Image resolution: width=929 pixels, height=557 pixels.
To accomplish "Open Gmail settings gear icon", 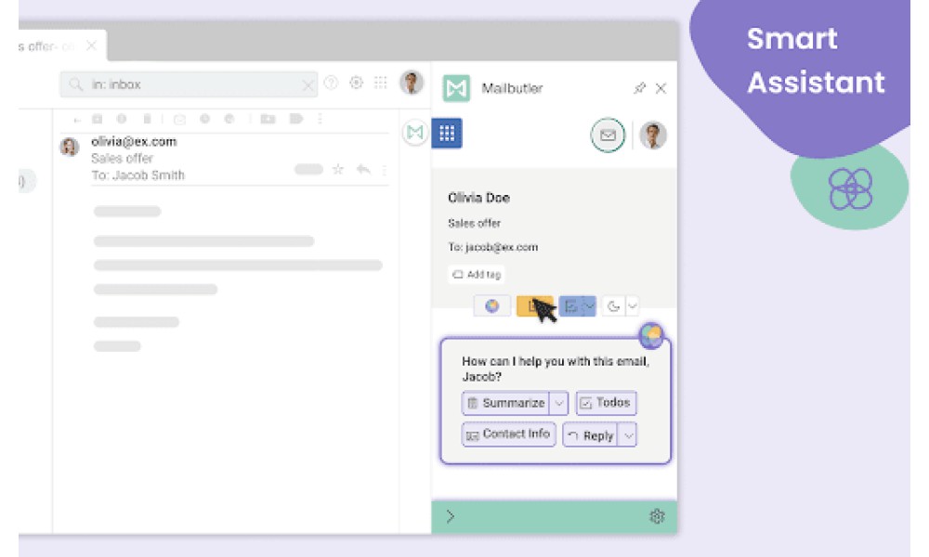I will [x=356, y=83].
